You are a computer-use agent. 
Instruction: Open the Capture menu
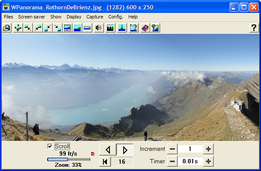[x=95, y=17]
